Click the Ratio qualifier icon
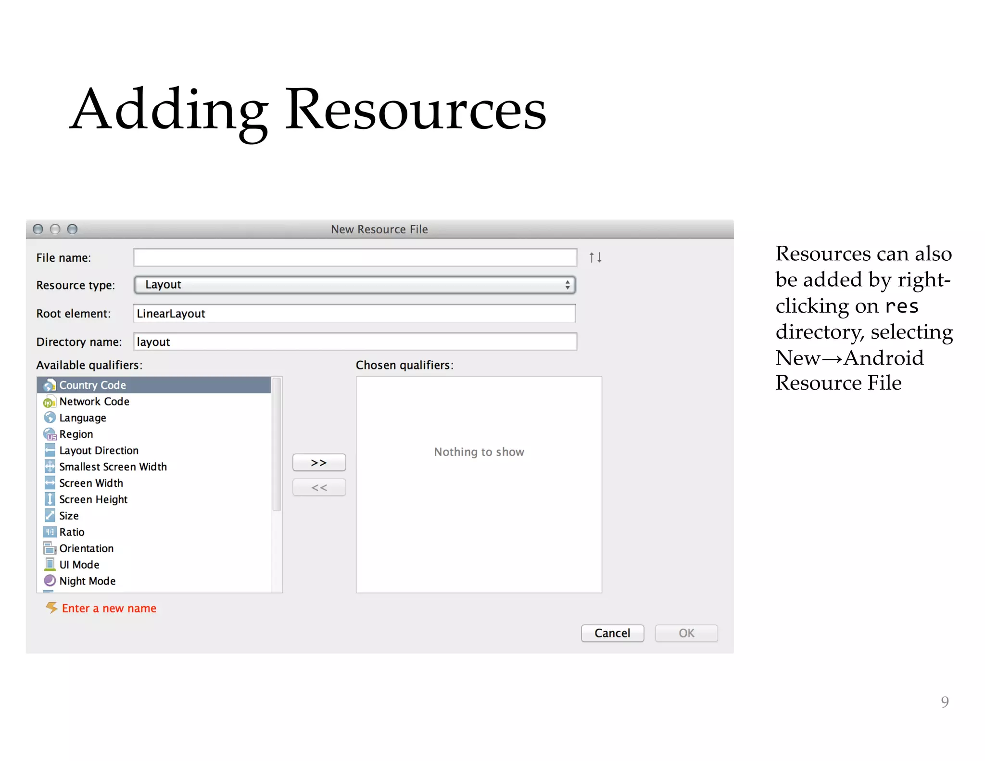This screenshot has height=761, width=985. point(50,532)
